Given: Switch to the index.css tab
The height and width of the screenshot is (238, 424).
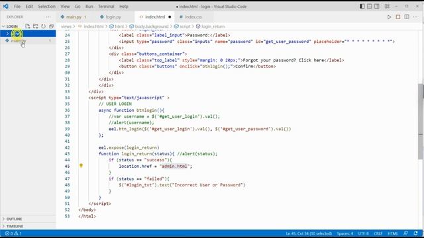Looking at the screenshot, I should [193, 17].
